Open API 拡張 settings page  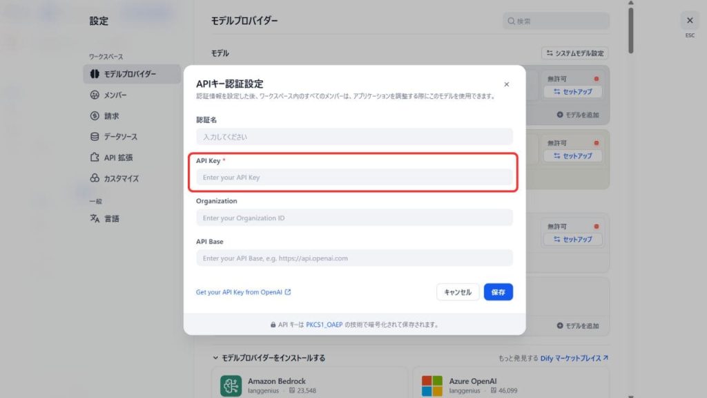(118, 158)
